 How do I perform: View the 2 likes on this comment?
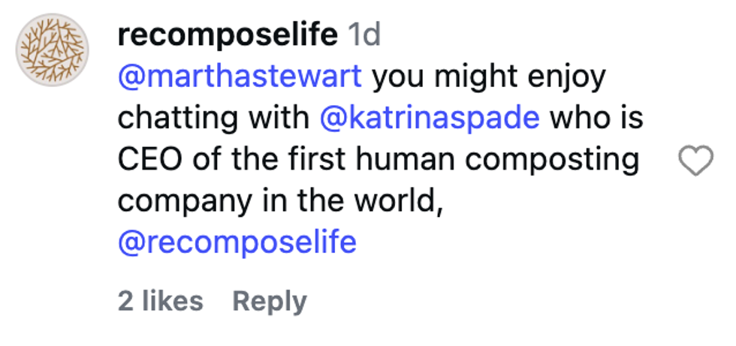click(x=161, y=301)
